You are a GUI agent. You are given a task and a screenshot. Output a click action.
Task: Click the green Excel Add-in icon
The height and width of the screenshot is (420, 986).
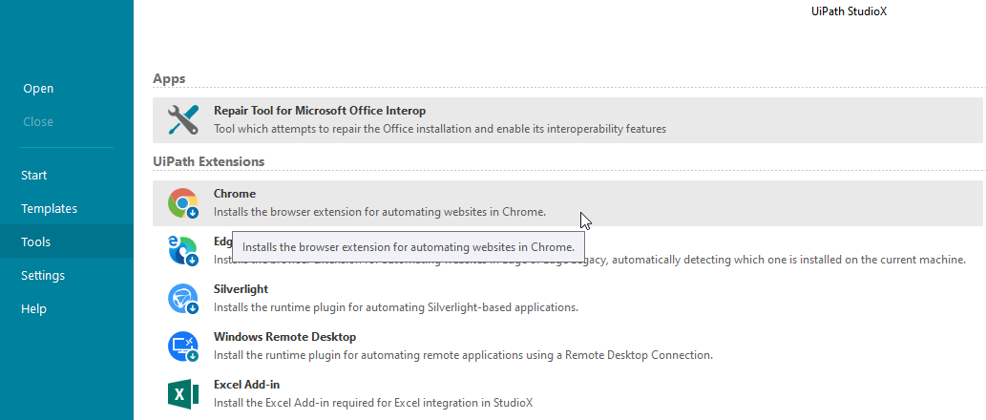pyautogui.click(x=182, y=394)
